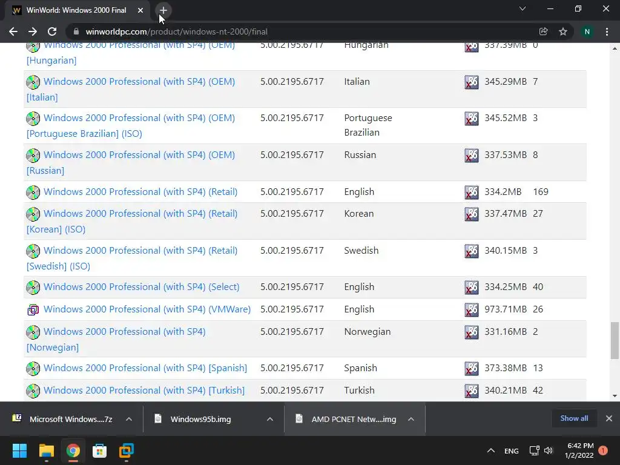This screenshot has width=620, height=465.
Task: Expand options for Microsoft Windows 7z download
Action: click(129, 419)
